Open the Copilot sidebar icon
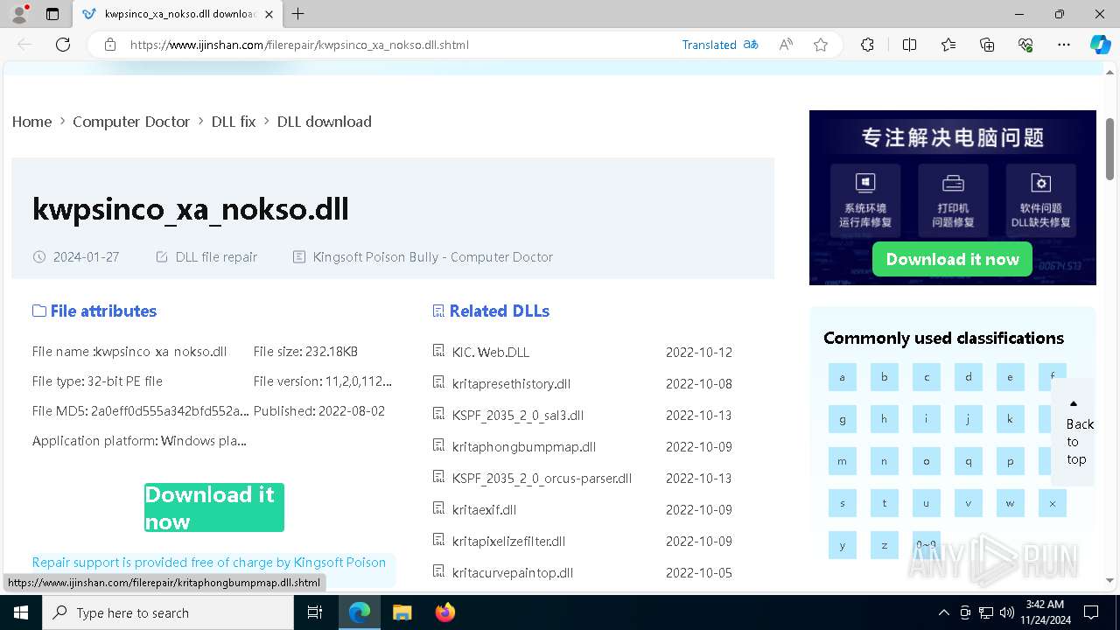The height and width of the screenshot is (630, 1120). 1100,45
